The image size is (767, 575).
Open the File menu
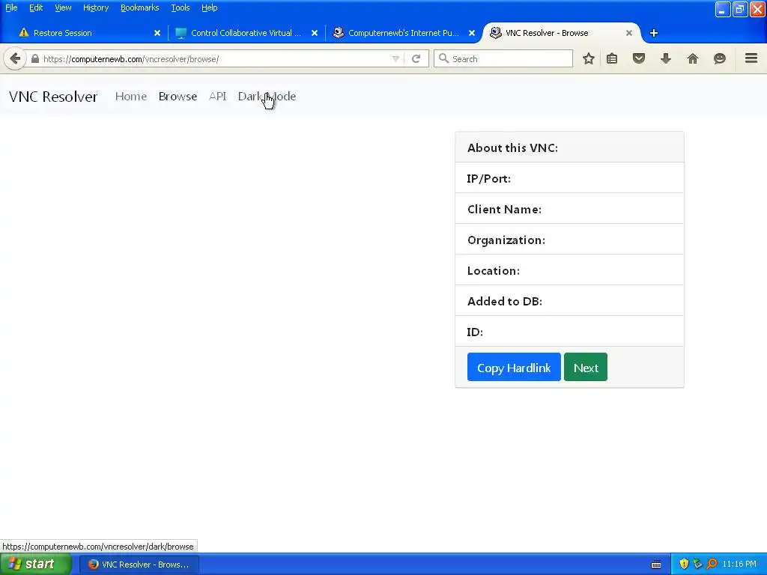(x=11, y=7)
